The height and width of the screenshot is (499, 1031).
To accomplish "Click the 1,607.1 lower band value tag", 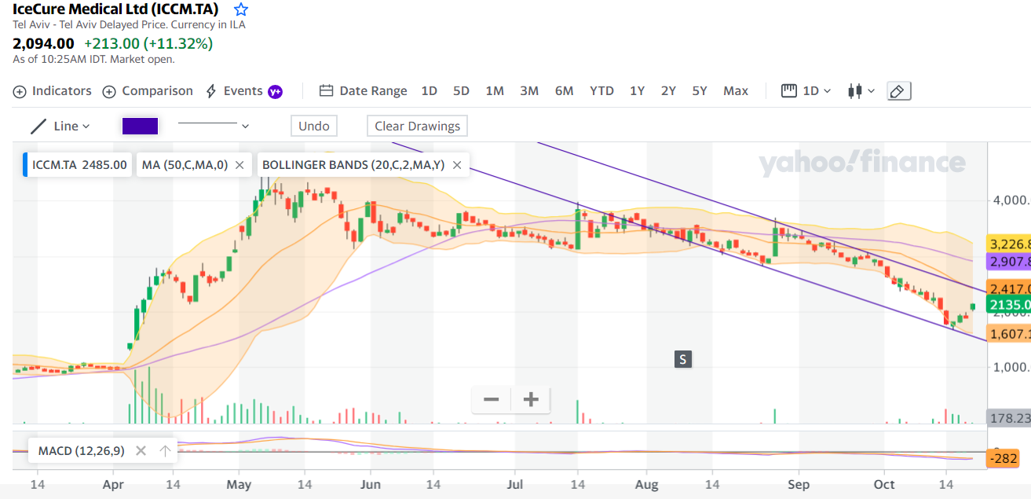I will pyautogui.click(x=1009, y=334).
